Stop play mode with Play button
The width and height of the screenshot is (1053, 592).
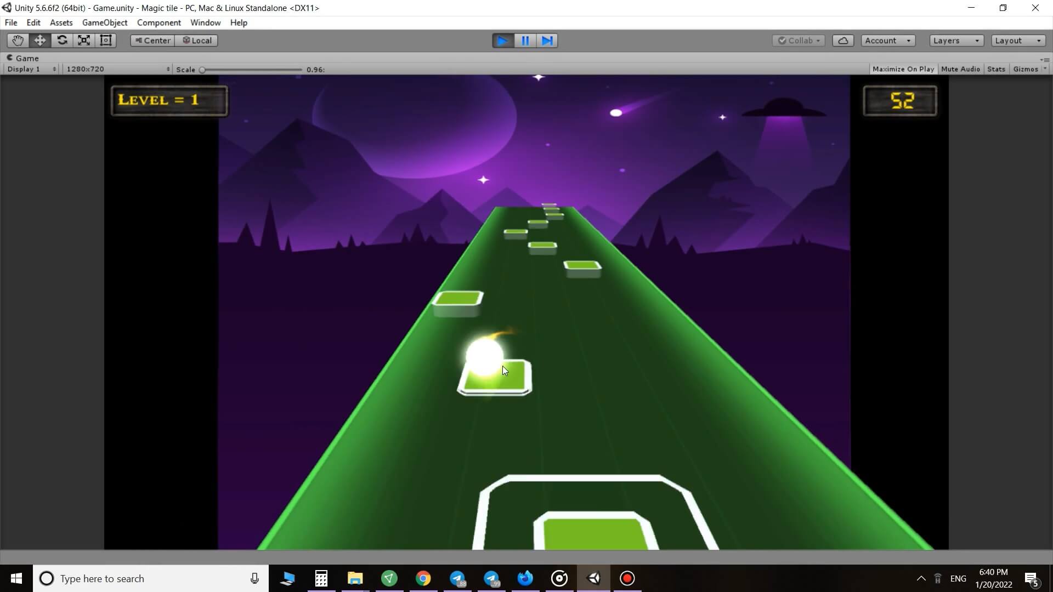click(502, 41)
